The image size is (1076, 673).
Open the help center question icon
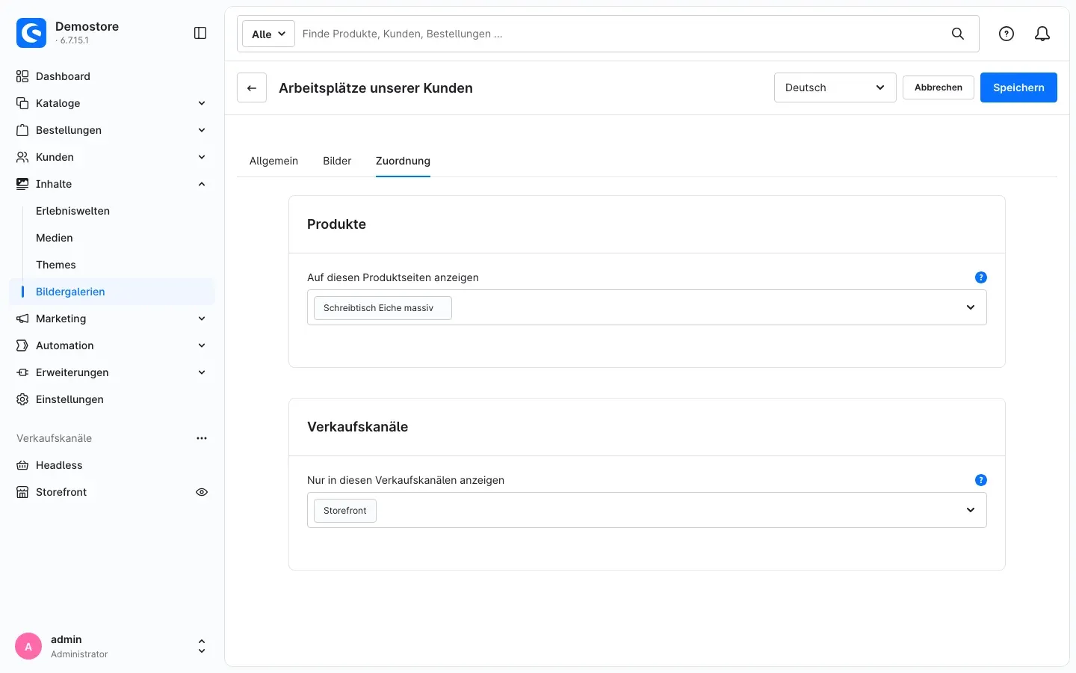(1007, 34)
